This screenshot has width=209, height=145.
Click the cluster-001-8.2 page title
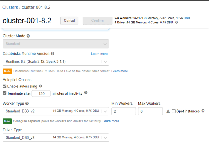coord(27,21)
